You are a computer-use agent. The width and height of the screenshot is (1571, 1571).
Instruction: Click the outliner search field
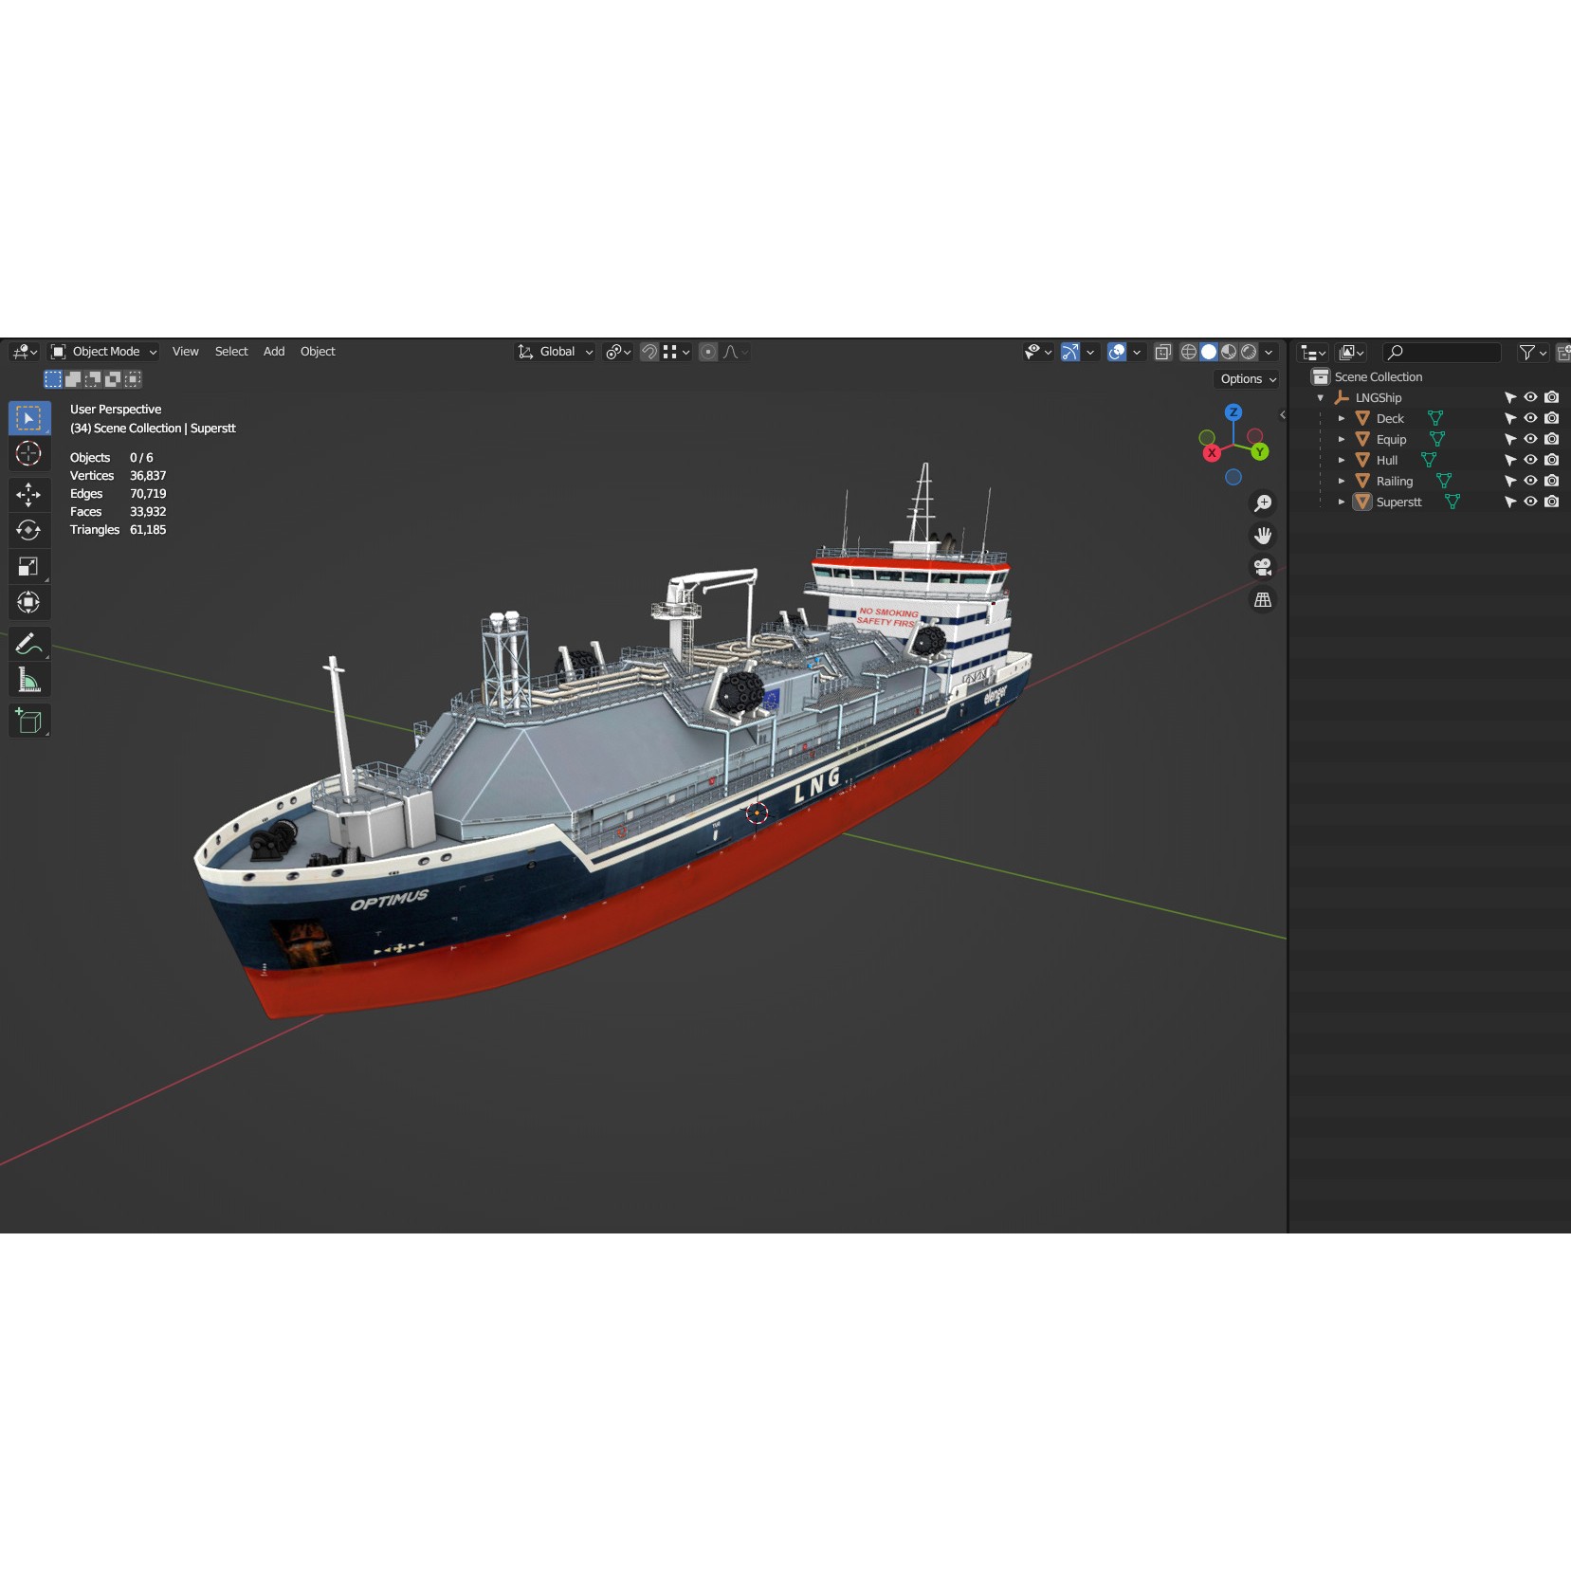pyautogui.click(x=1441, y=352)
